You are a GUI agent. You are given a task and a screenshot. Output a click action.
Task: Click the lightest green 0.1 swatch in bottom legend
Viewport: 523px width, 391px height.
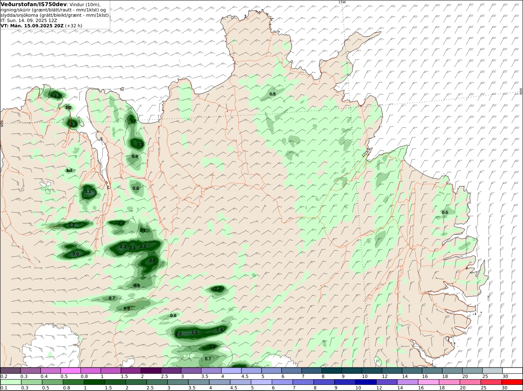pyautogui.click(x=11, y=382)
